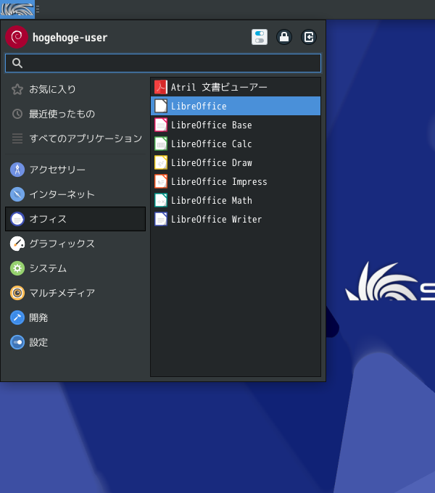Select the アクセサリー category
435x493 pixels.
click(x=75, y=170)
